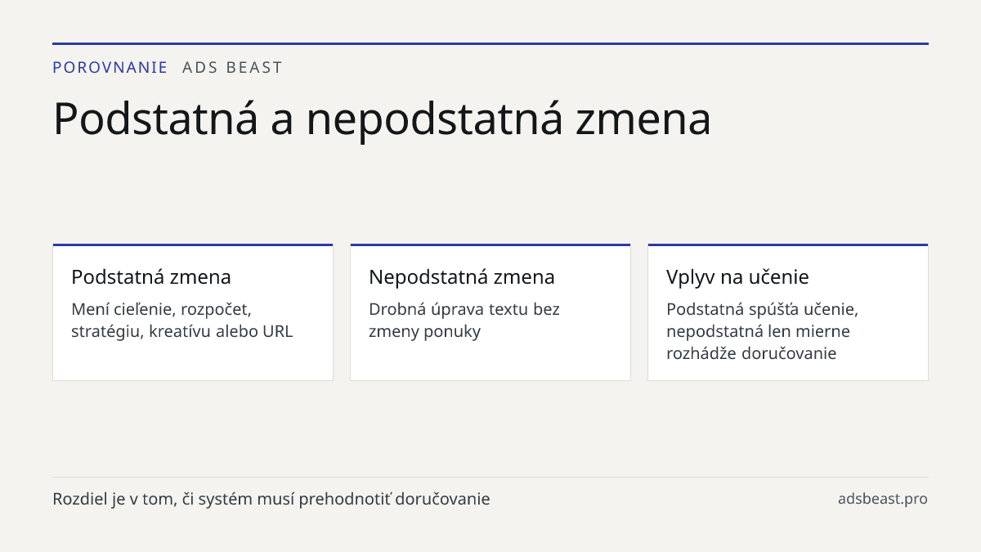Click text Mení cielenie, rozpočet, stratégiu
Screen dimensions: 981x552
click(181, 321)
